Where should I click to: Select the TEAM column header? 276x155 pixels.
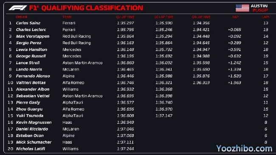67,17
